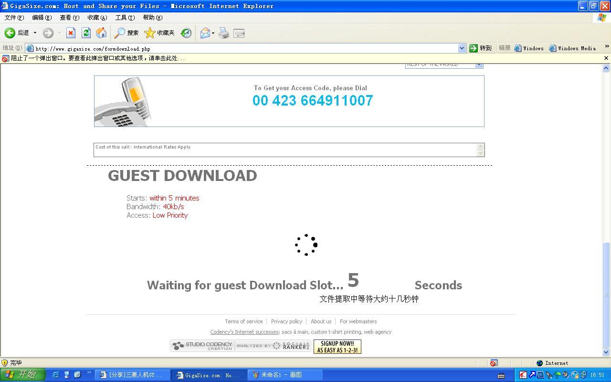Click the '40kb/s' bandwidth value
The width and height of the screenshot is (611, 382).
pos(173,207)
